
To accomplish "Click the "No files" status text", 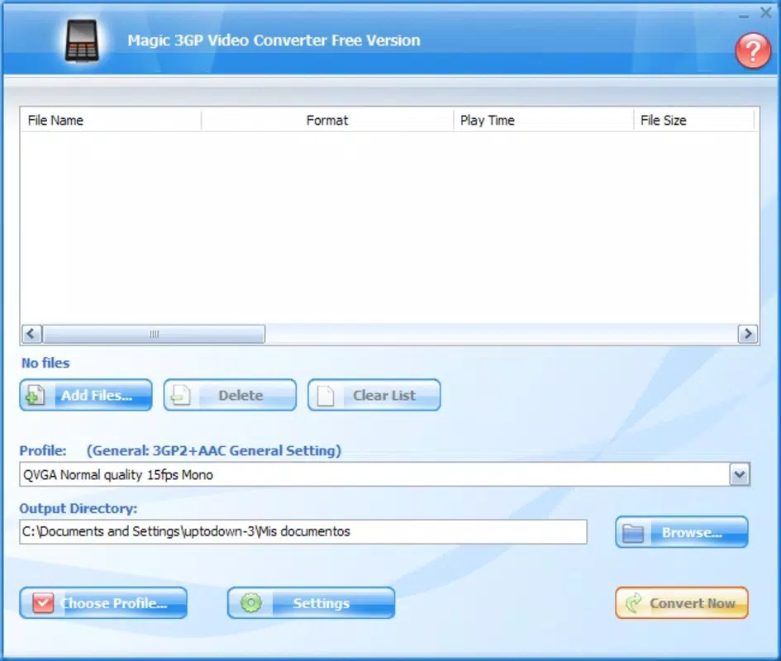I will pyautogui.click(x=45, y=363).
